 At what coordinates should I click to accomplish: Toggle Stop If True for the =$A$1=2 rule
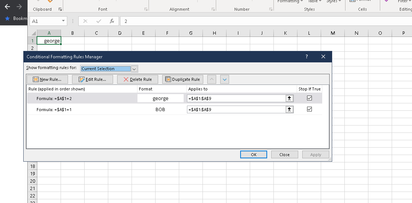pyautogui.click(x=309, y=98)
